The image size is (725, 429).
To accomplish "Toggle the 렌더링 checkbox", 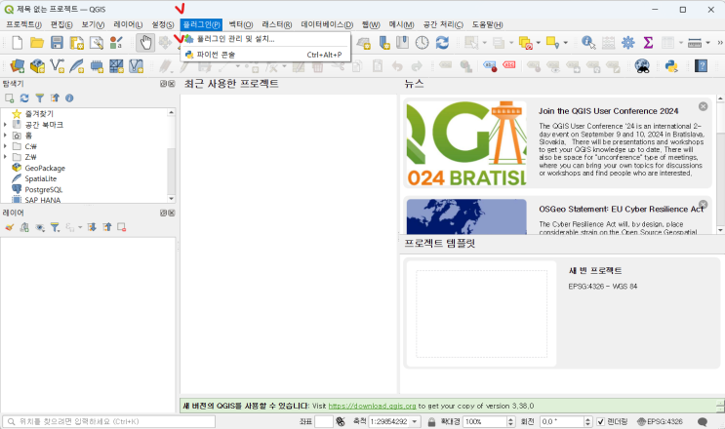I will [601, 421].
